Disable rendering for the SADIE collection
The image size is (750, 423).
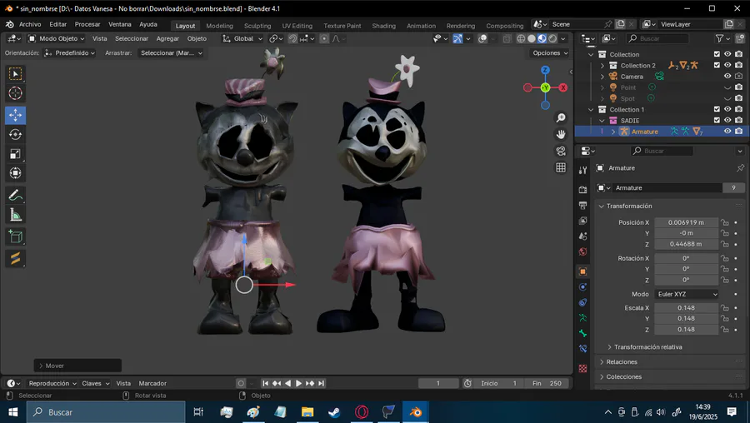click(738, 121)
